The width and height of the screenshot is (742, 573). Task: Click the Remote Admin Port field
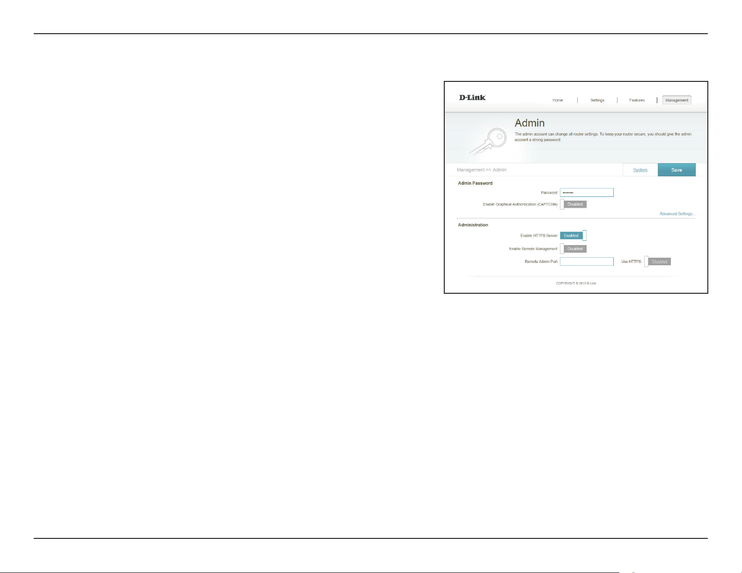587,261
